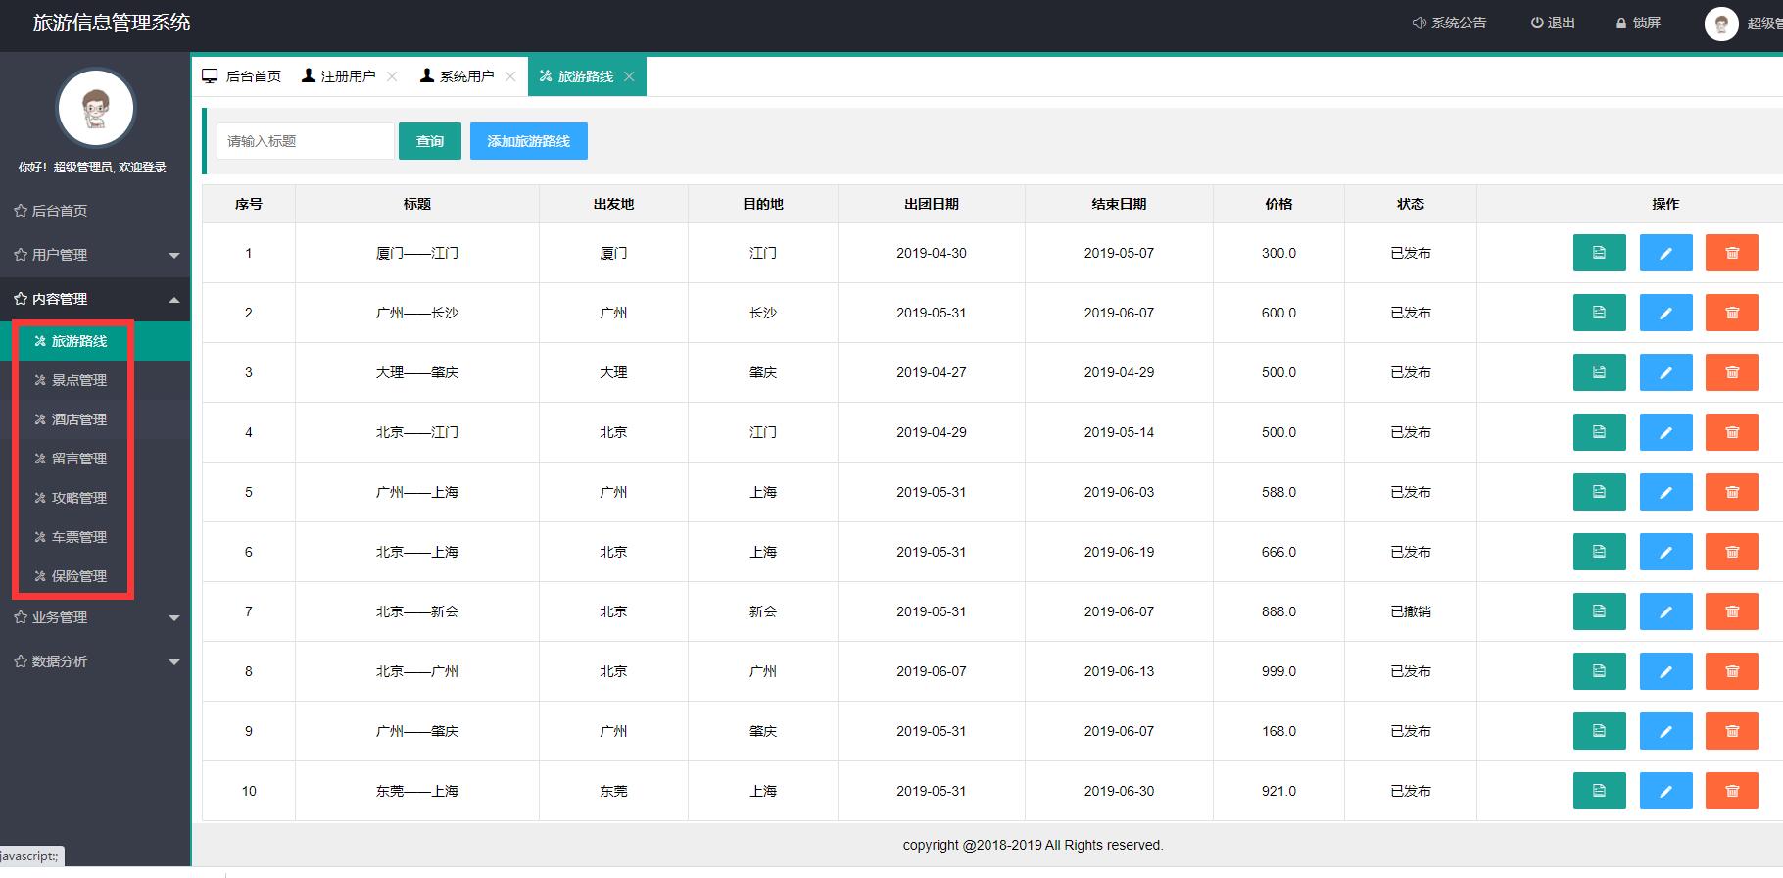Edit row 4 北京——江门
The height and width of the screenshot is (878, 1783).
click(x=1665, y=432)
